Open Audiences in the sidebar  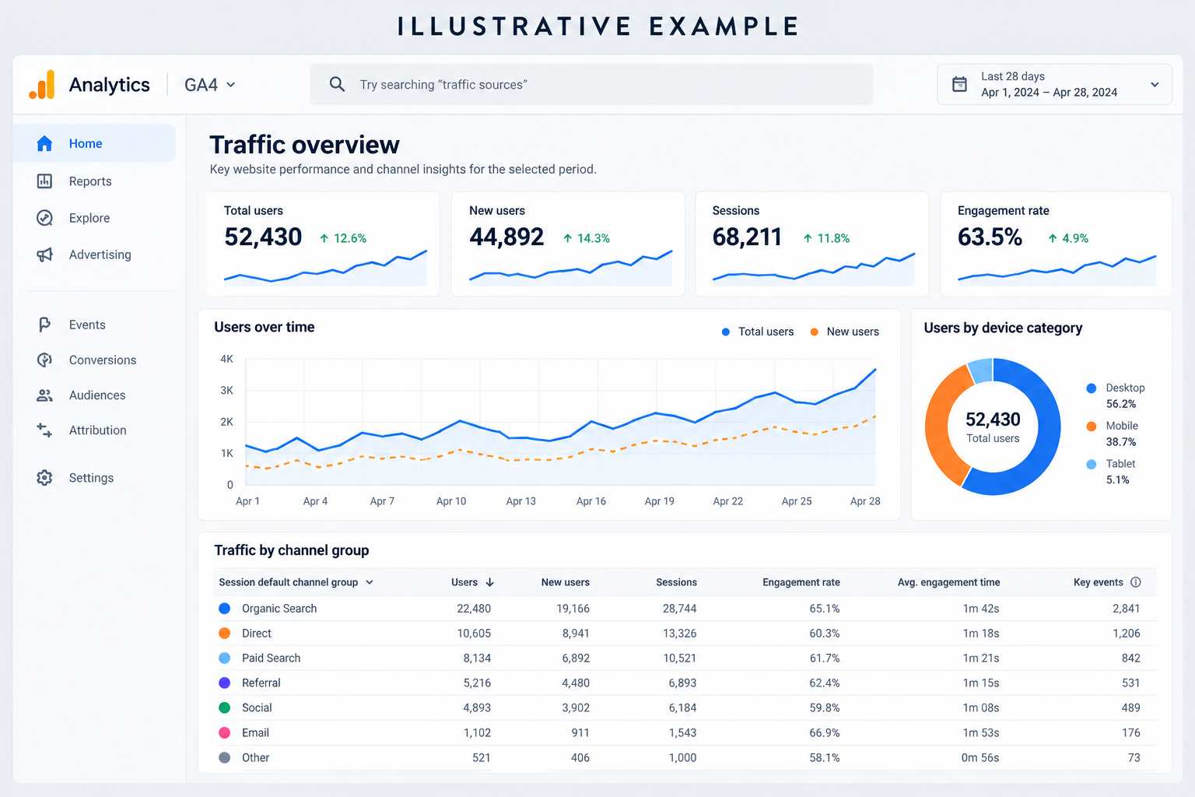(94, 395)
